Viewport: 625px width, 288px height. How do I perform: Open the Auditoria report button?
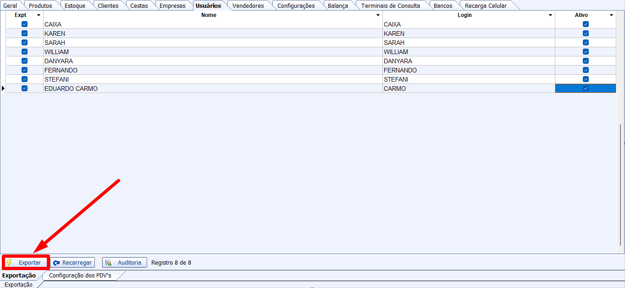124,263
